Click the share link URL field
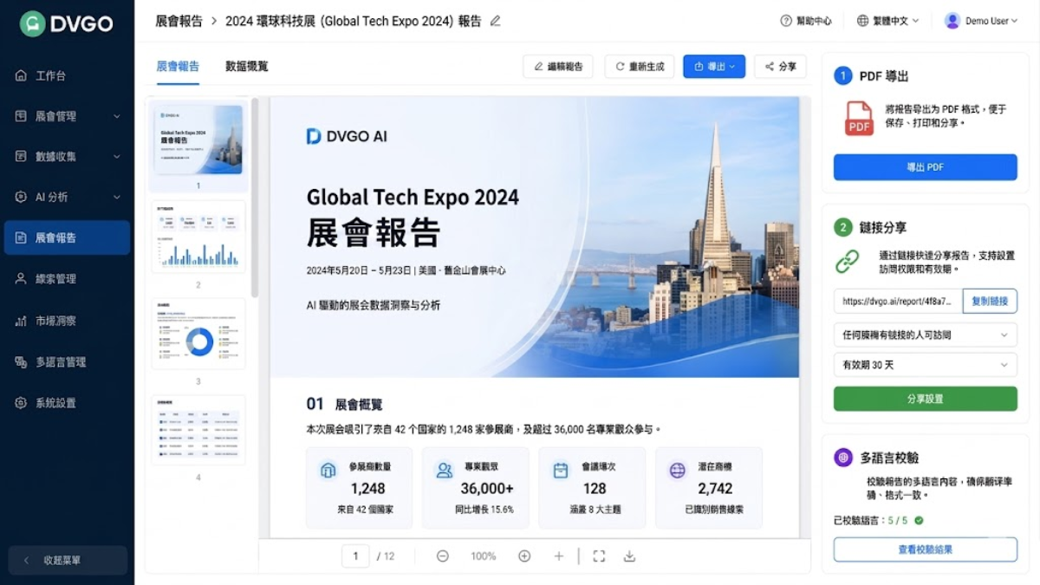Screen dimensions: 1040x585 click(x=899, y=302)
